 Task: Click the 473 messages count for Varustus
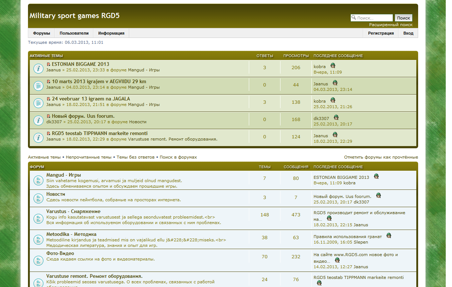click(296, 215)
